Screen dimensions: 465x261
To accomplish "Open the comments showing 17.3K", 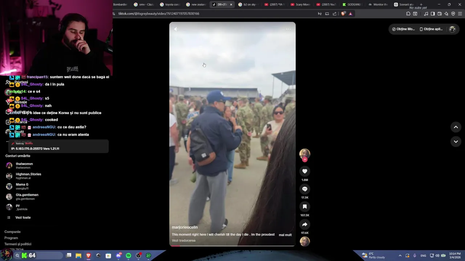I will 305,189.
